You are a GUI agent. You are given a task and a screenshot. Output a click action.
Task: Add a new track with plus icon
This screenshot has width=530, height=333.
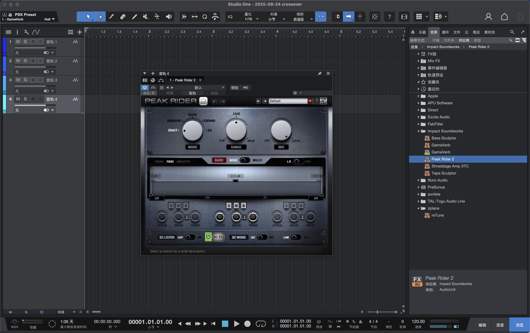(x=79, y=32)
